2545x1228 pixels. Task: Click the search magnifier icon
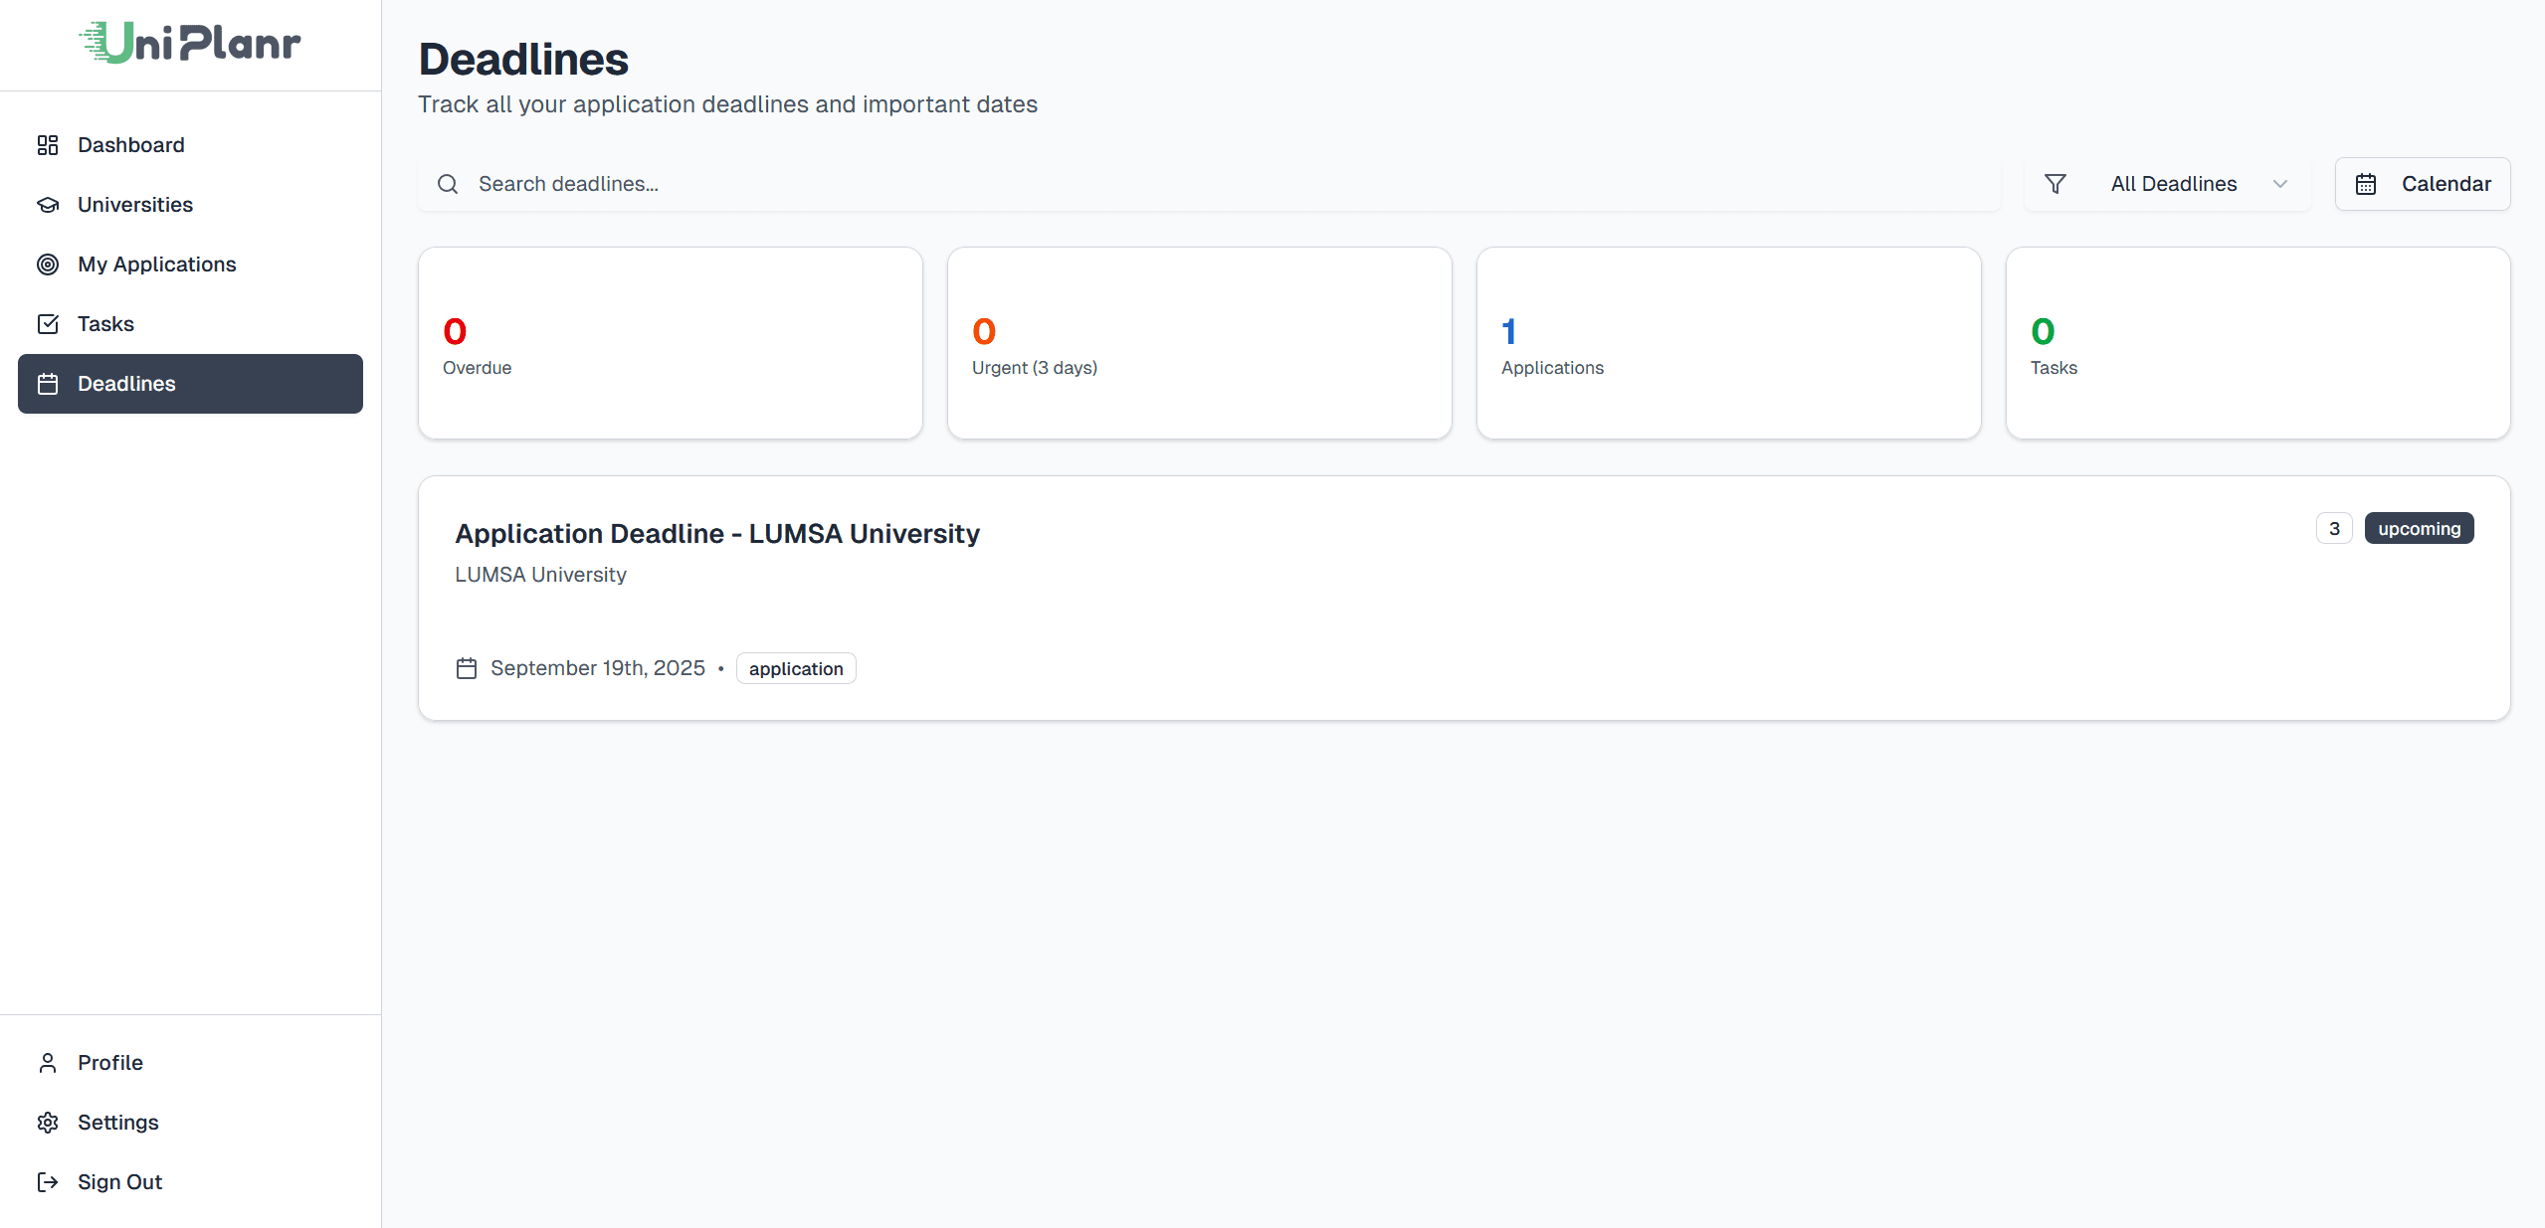[x=447, y=184]
